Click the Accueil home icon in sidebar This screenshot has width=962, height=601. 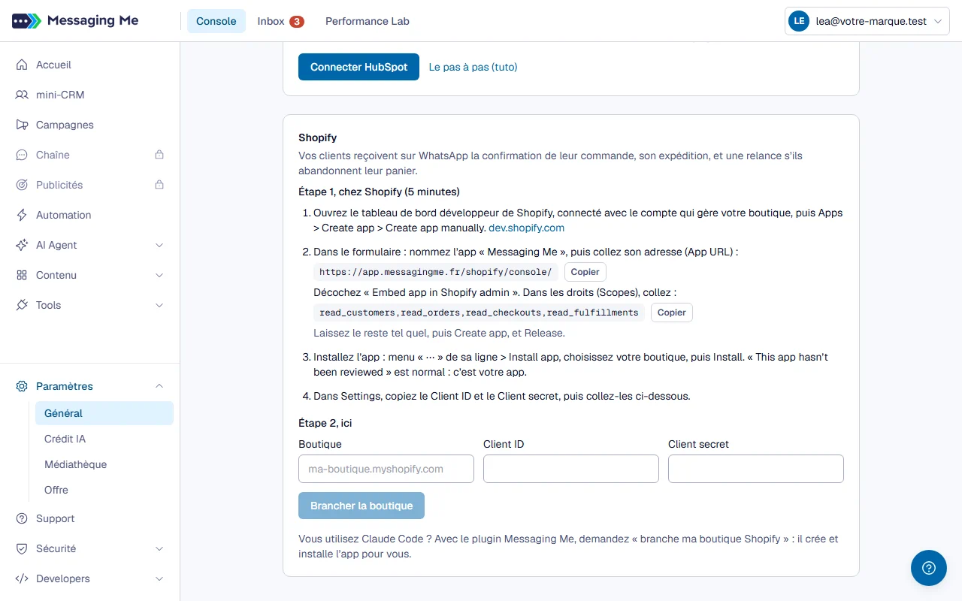pyautogui.click(x=22, y=65)
